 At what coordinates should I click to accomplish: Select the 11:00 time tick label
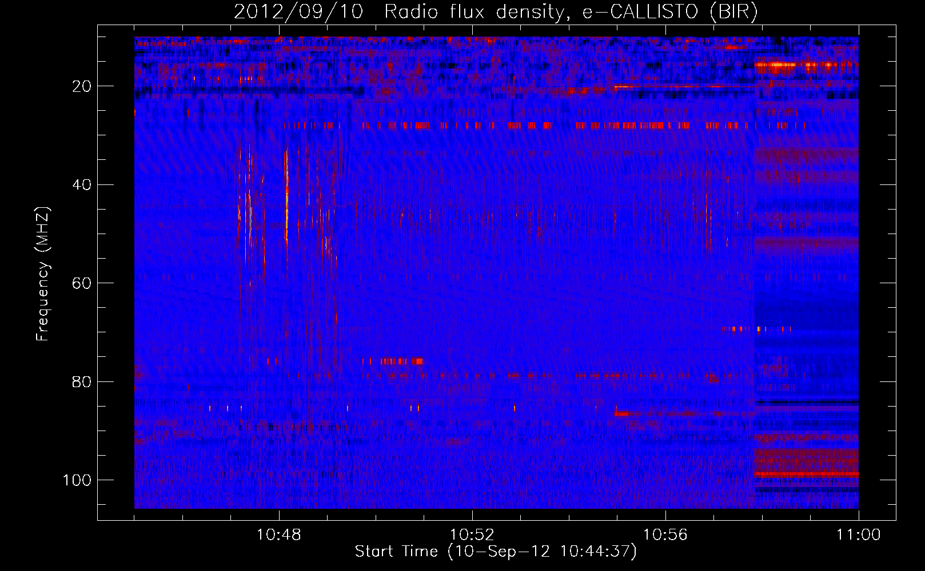858,535
